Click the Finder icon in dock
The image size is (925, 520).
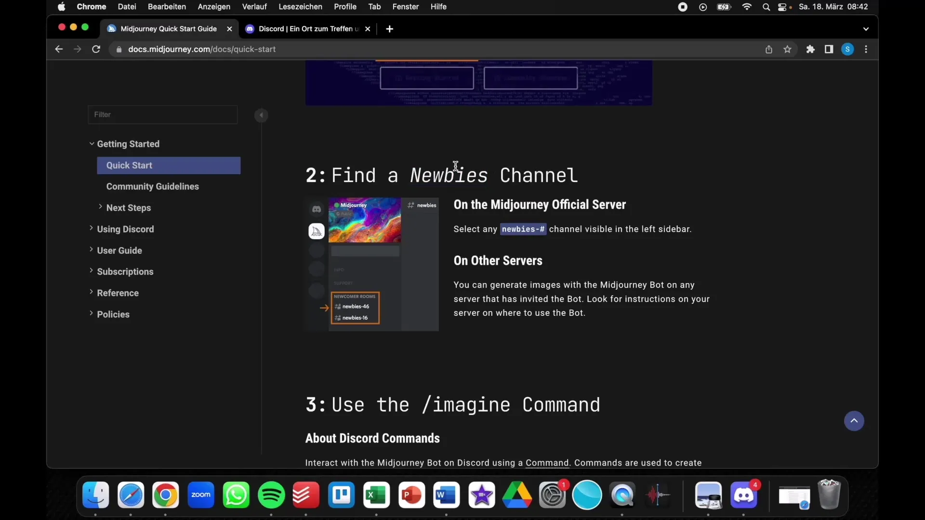click(x=95, y=494)
